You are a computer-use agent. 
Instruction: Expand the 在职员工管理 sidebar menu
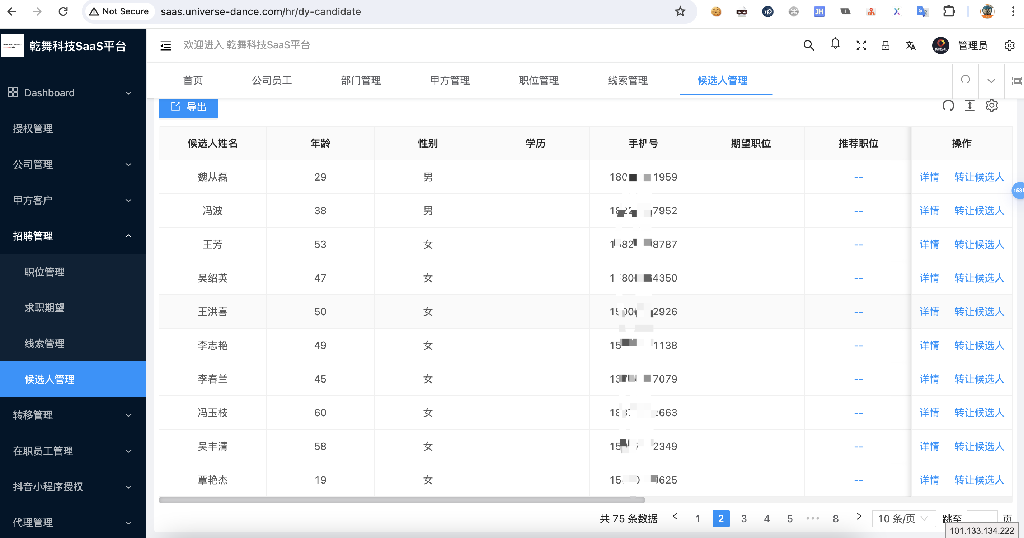coord(73,451)
